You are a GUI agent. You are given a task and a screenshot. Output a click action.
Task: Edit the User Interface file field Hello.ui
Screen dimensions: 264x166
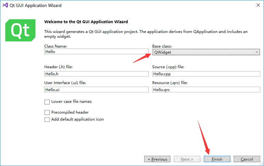(96, 90)
